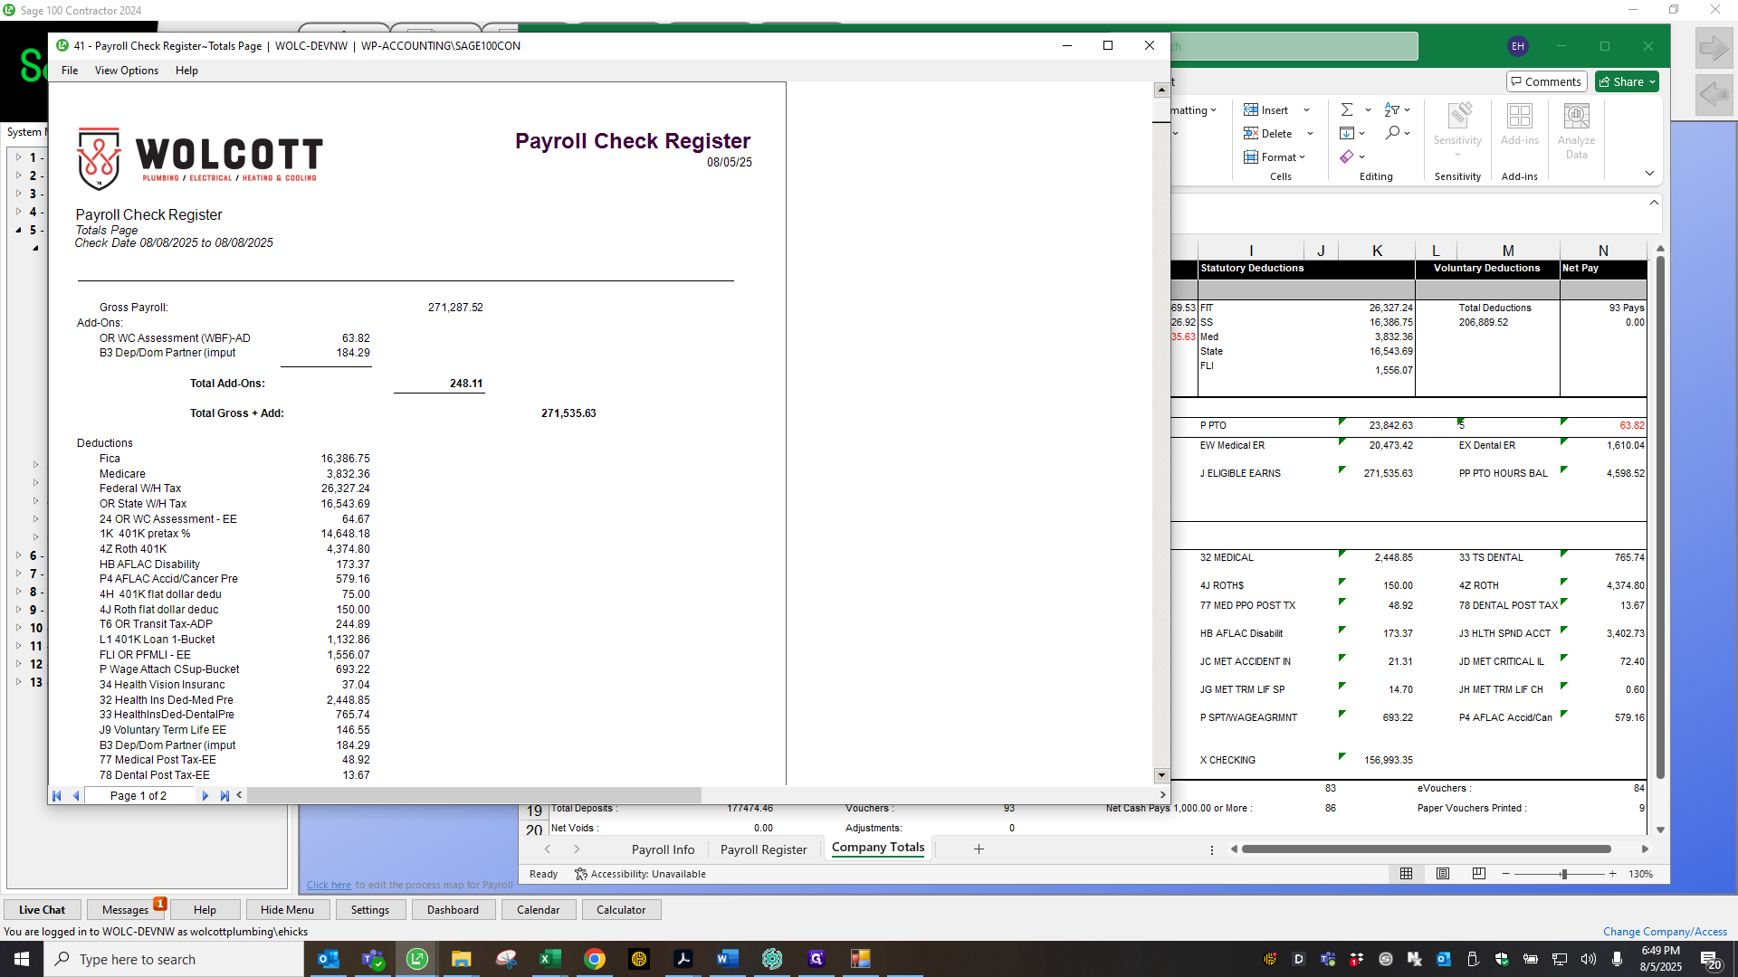The image size is (1738, 977).
Task: Click Analyze Data in Excel ribbon
Action: pyautogui.click(x=1576, y=130)
